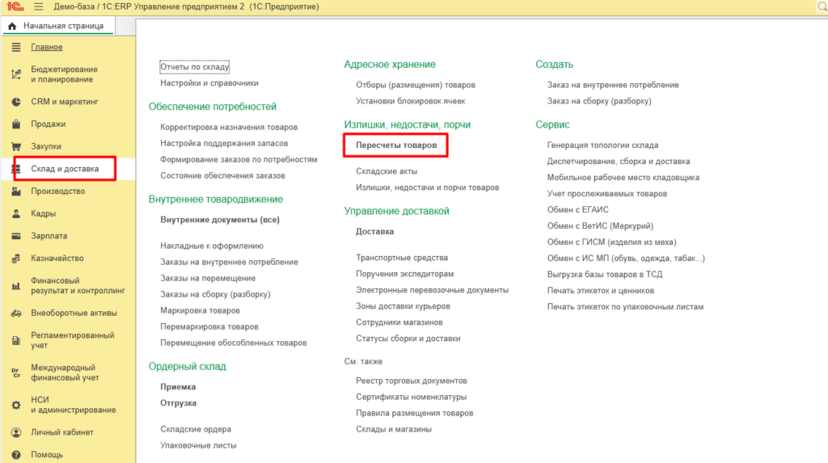Click the Кадры person icon
Screen dimensions: 828x463
(16, 214)
